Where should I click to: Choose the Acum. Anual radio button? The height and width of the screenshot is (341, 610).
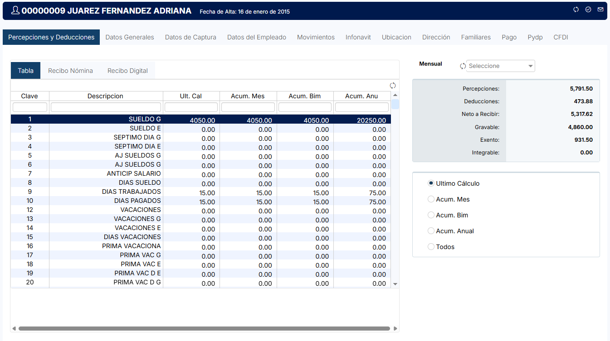[x=431, y=231]
